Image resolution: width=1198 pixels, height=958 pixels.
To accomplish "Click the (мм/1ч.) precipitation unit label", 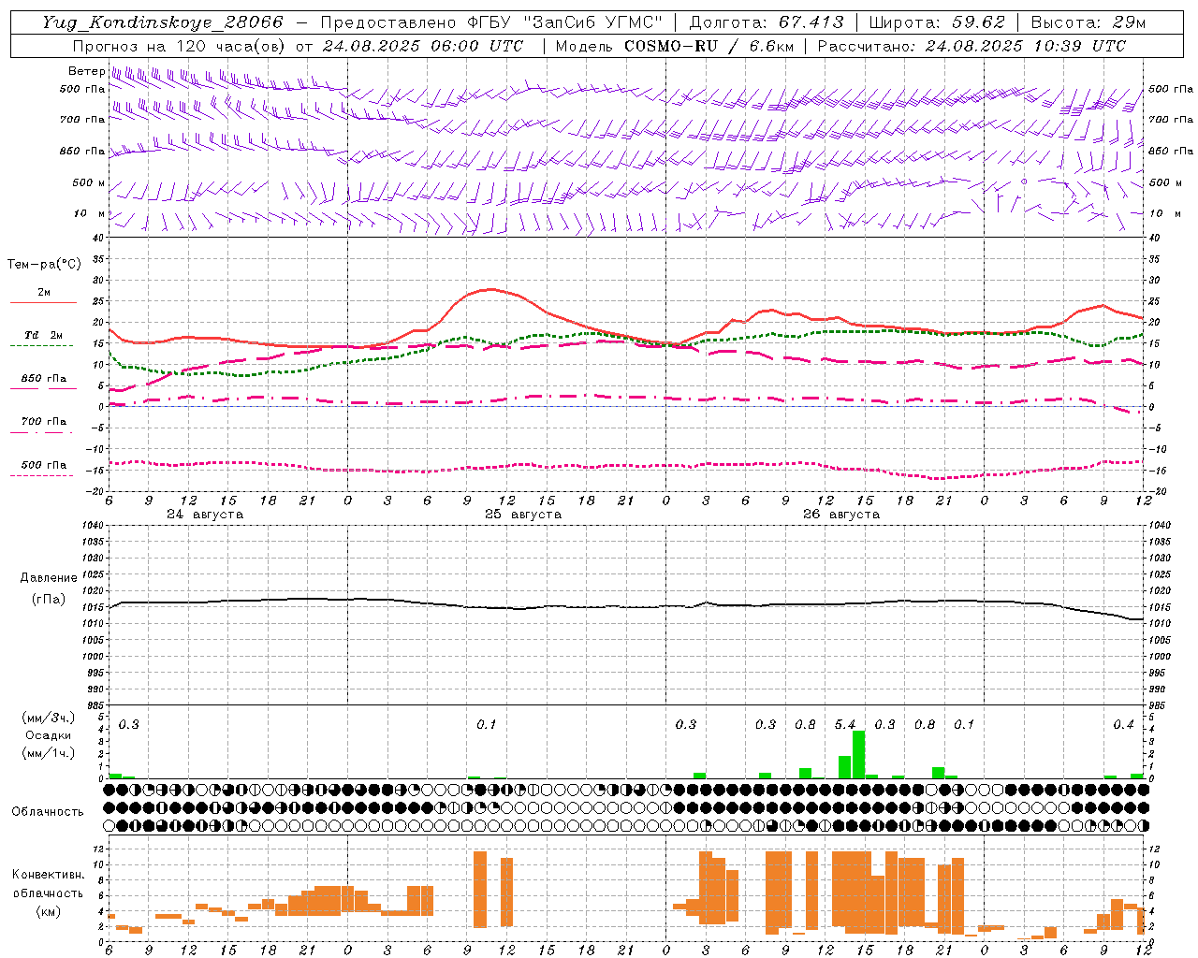I will [48, 754].
